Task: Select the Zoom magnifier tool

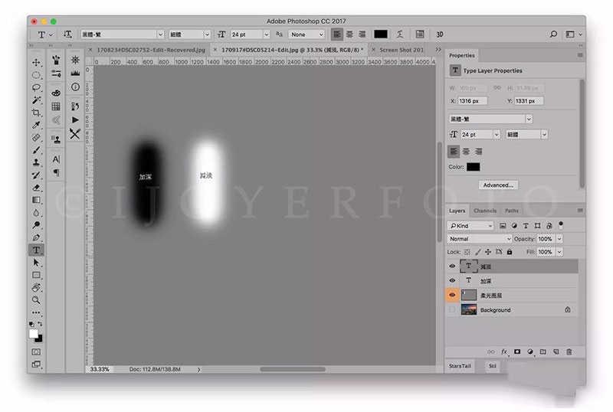Action: [36, 300]
